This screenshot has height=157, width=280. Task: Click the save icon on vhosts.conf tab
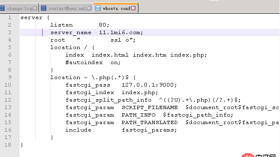click(x=98, y=8)
